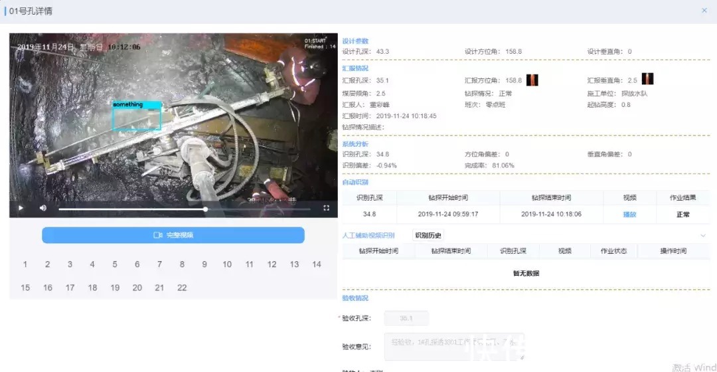This screenshot has height=372, width=717.
Task: Click the 识别偏差 -0.94% value
Action: 386,165
